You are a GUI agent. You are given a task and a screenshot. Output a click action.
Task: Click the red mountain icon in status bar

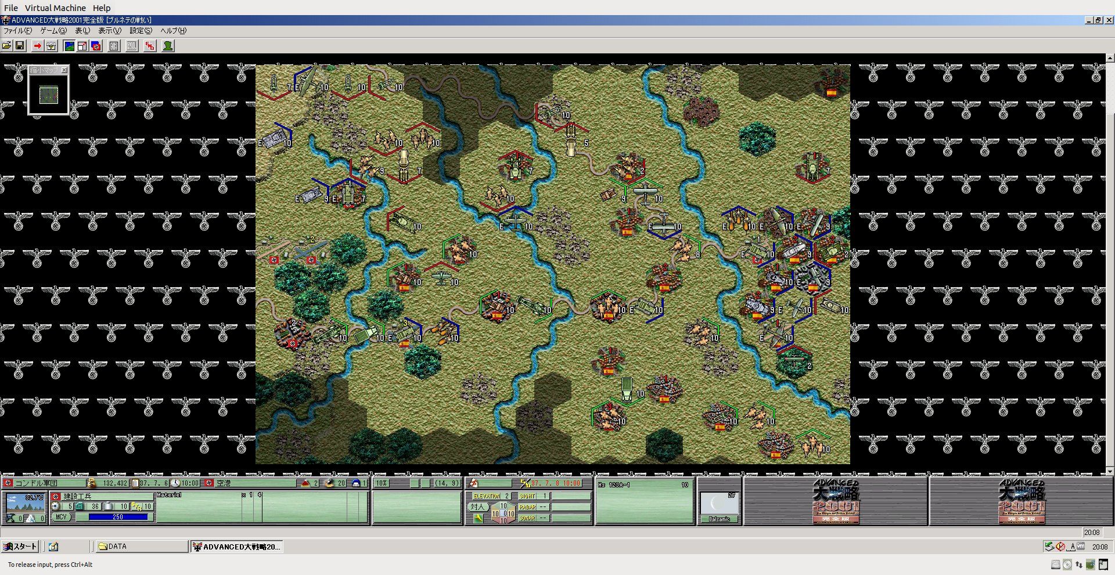coord(305,483)
